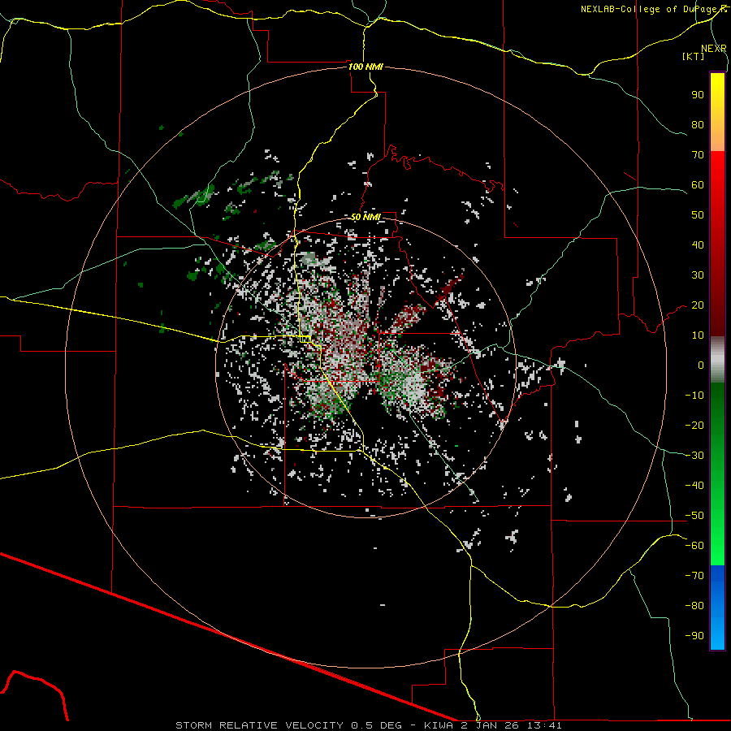Click the yellow segment of the color bar
The height and width of the screenshot is (731, 731).
click(717, 112)
